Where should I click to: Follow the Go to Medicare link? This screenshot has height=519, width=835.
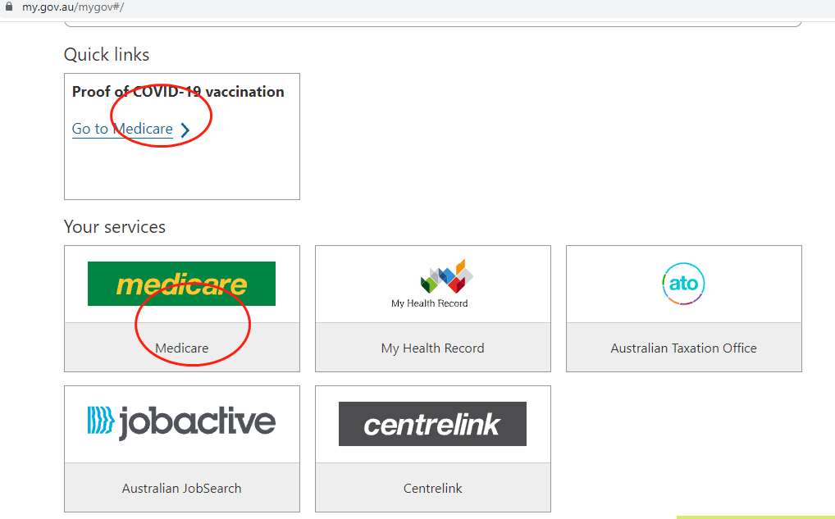122,129
